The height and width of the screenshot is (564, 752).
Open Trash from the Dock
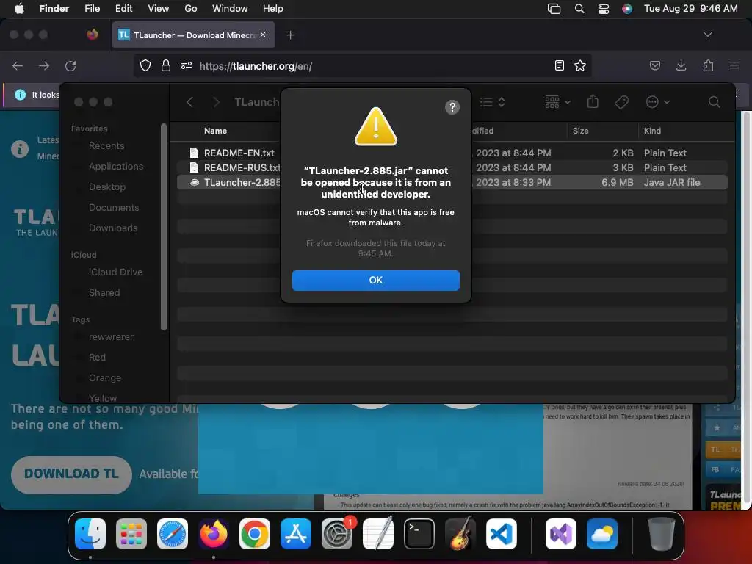[x=662, y=534]
